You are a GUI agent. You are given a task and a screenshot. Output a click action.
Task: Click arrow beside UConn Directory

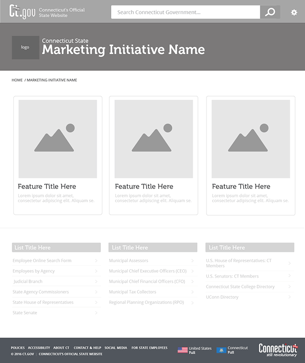[290, 297]
